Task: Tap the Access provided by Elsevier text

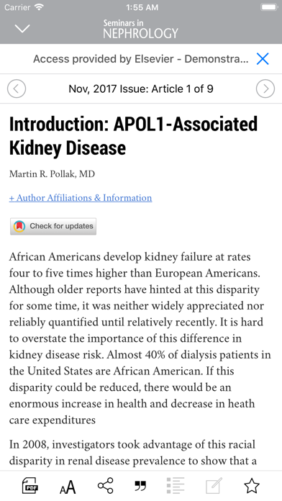Action: click(140, 59)
